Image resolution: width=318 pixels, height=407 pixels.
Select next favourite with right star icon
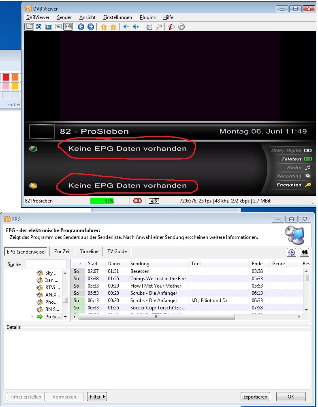click(x=113, y=26)
